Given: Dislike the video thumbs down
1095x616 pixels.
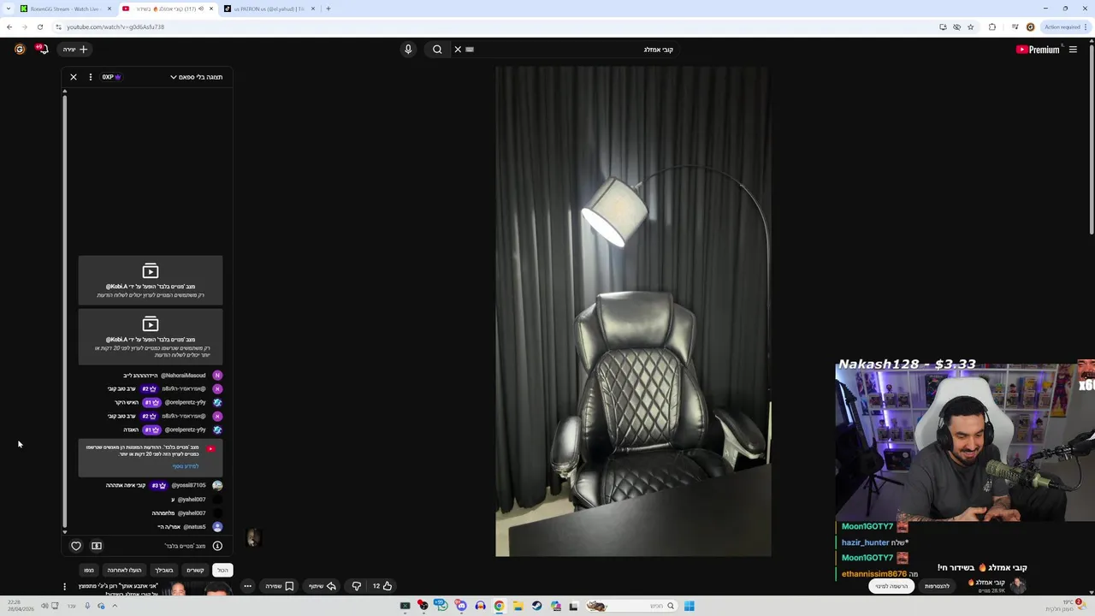Looking at the screenshot, I should click(357, 586).
